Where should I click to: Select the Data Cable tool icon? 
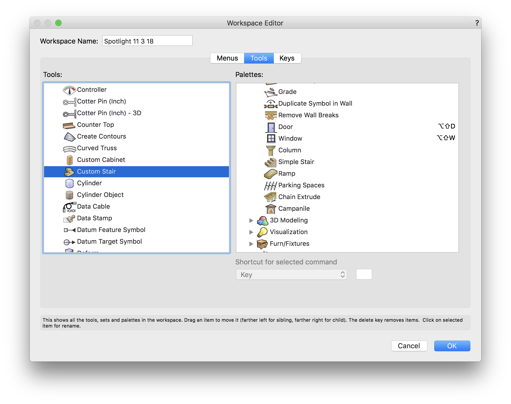coord(69,207)
